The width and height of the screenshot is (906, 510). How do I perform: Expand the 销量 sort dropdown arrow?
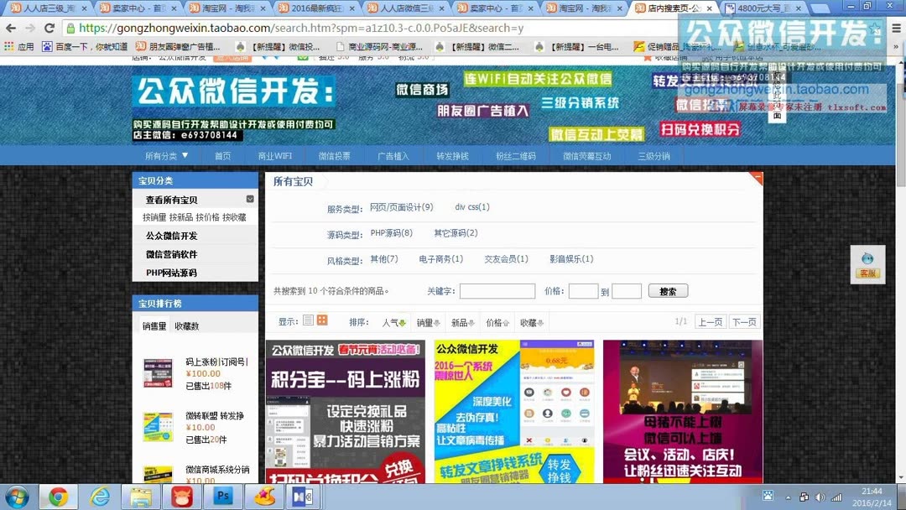point(435,320)
